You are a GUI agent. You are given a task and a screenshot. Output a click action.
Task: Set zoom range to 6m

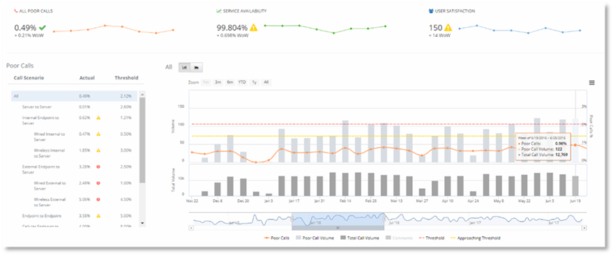click(230, 82)
